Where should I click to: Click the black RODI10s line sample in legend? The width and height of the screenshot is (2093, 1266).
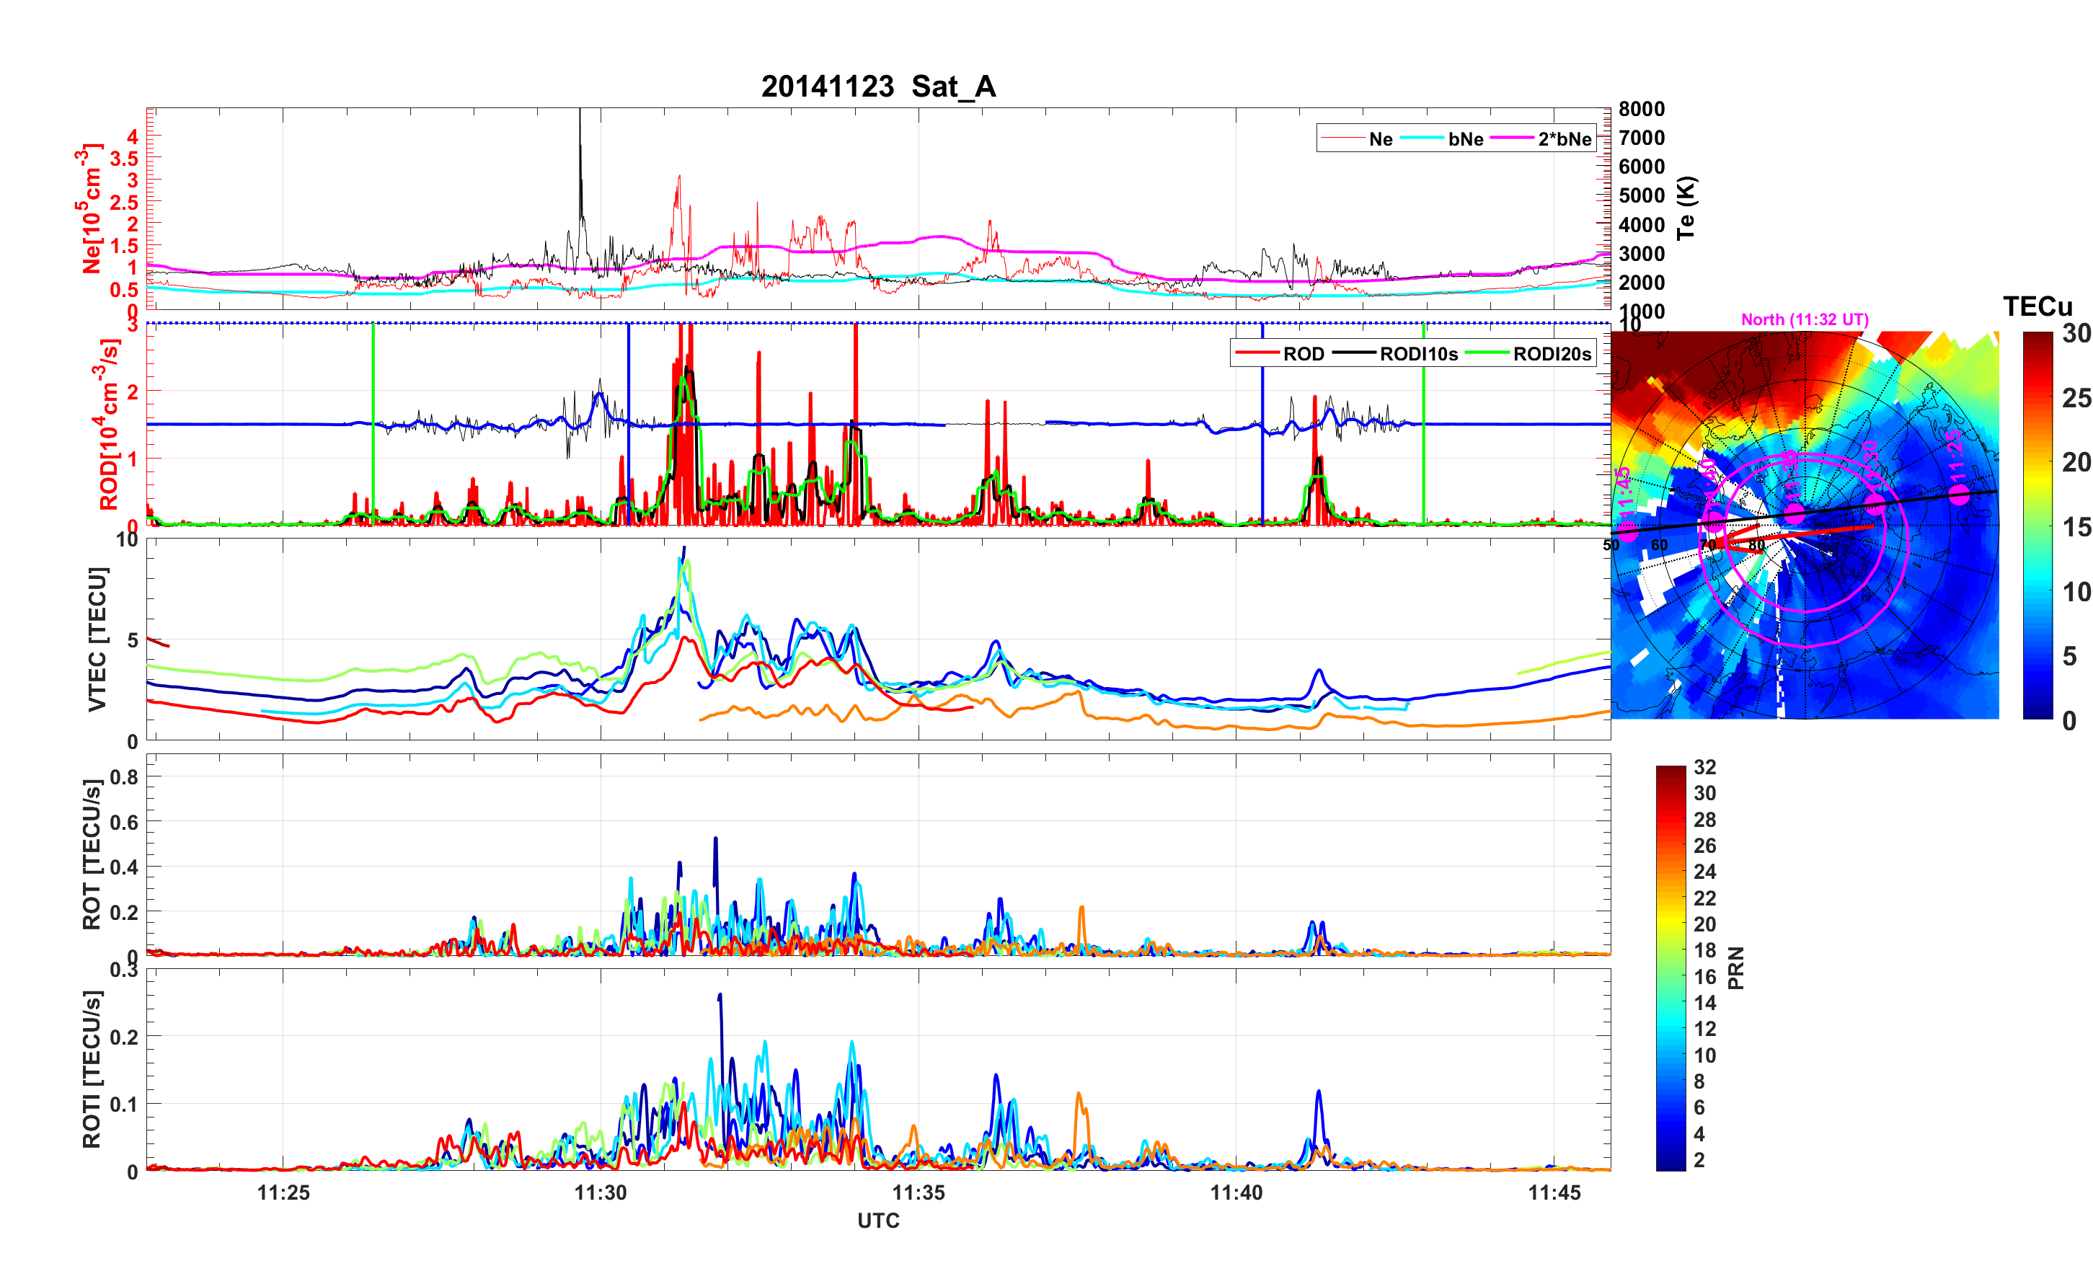[1354, 353]
